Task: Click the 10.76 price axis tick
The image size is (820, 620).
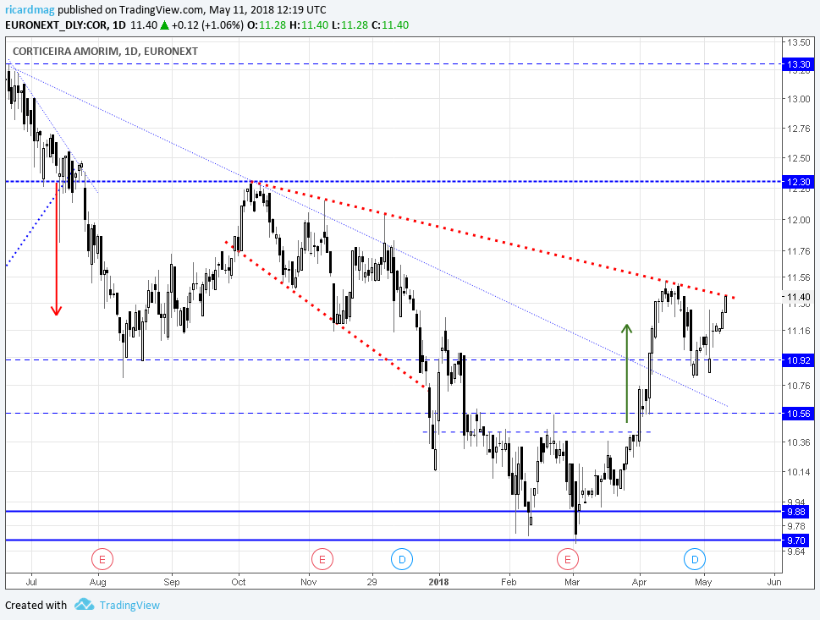Action: click(x=799, y=386)
